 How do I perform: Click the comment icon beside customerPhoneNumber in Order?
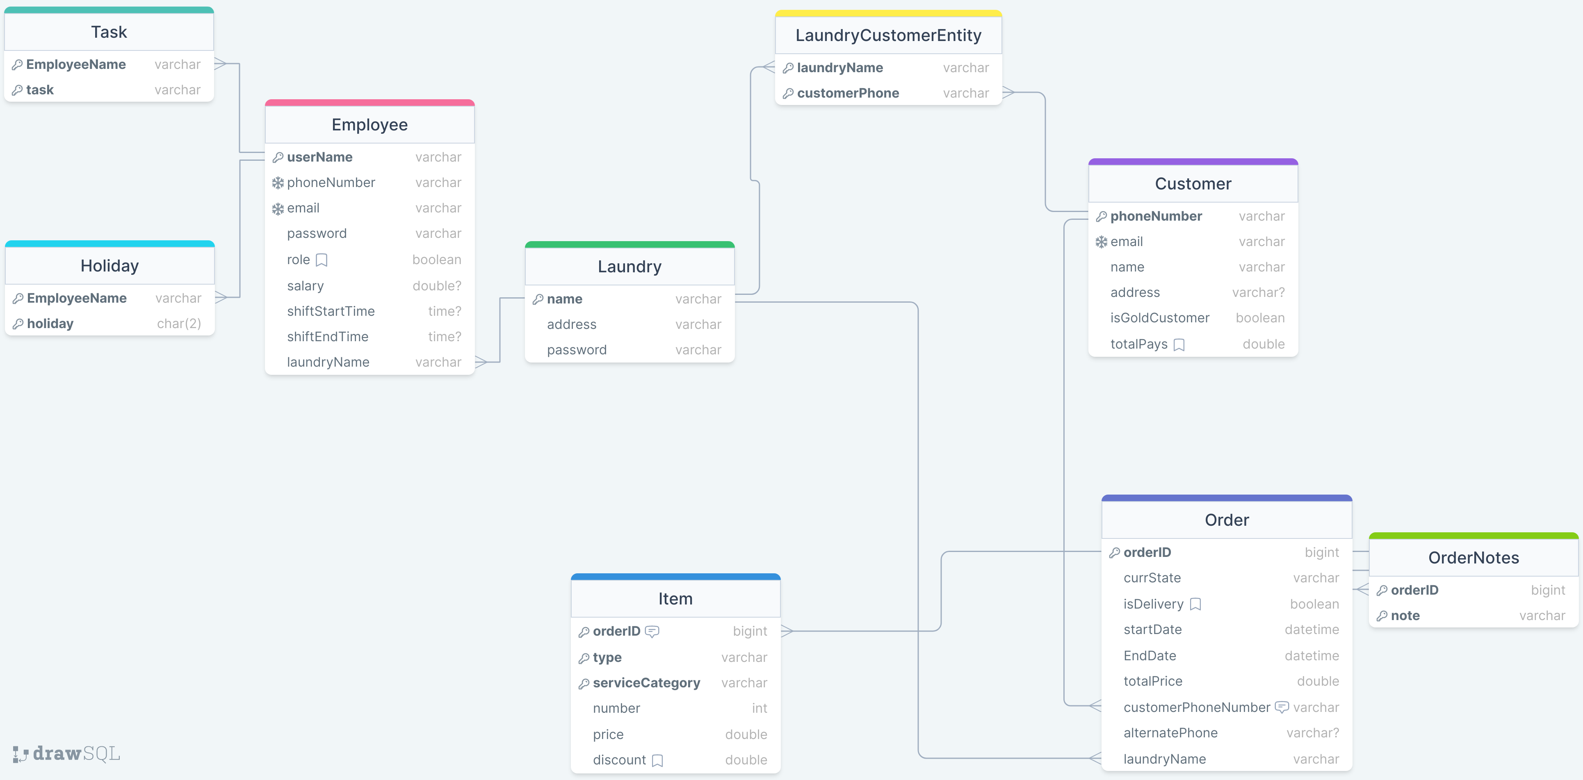[x=1282, y=707]
